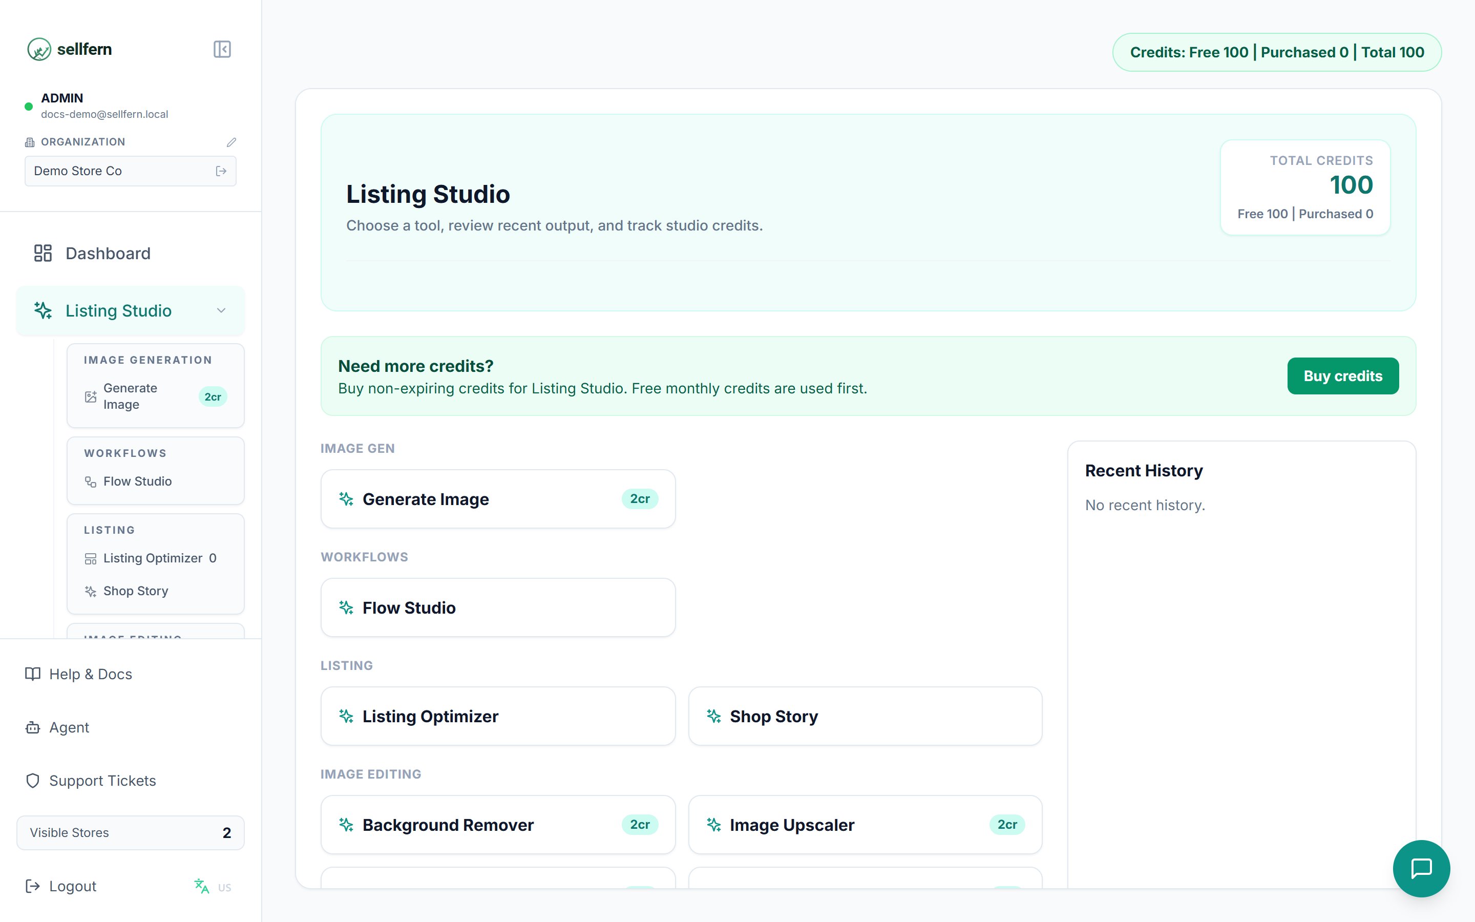1475x922 pixels.
Task: Click sparkle icon on Listing Optimizer card
Action: [x=346, y=716]
